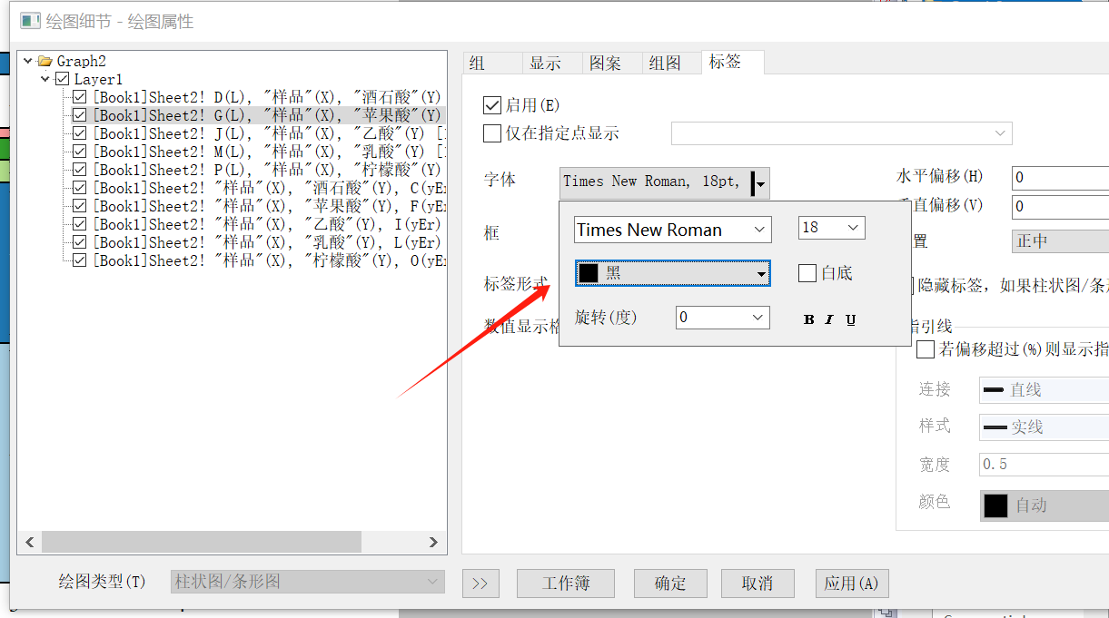Open the 旋转(度) rotation dropdown
This screenshot has width=1109, height=618.
coord(722,318)
